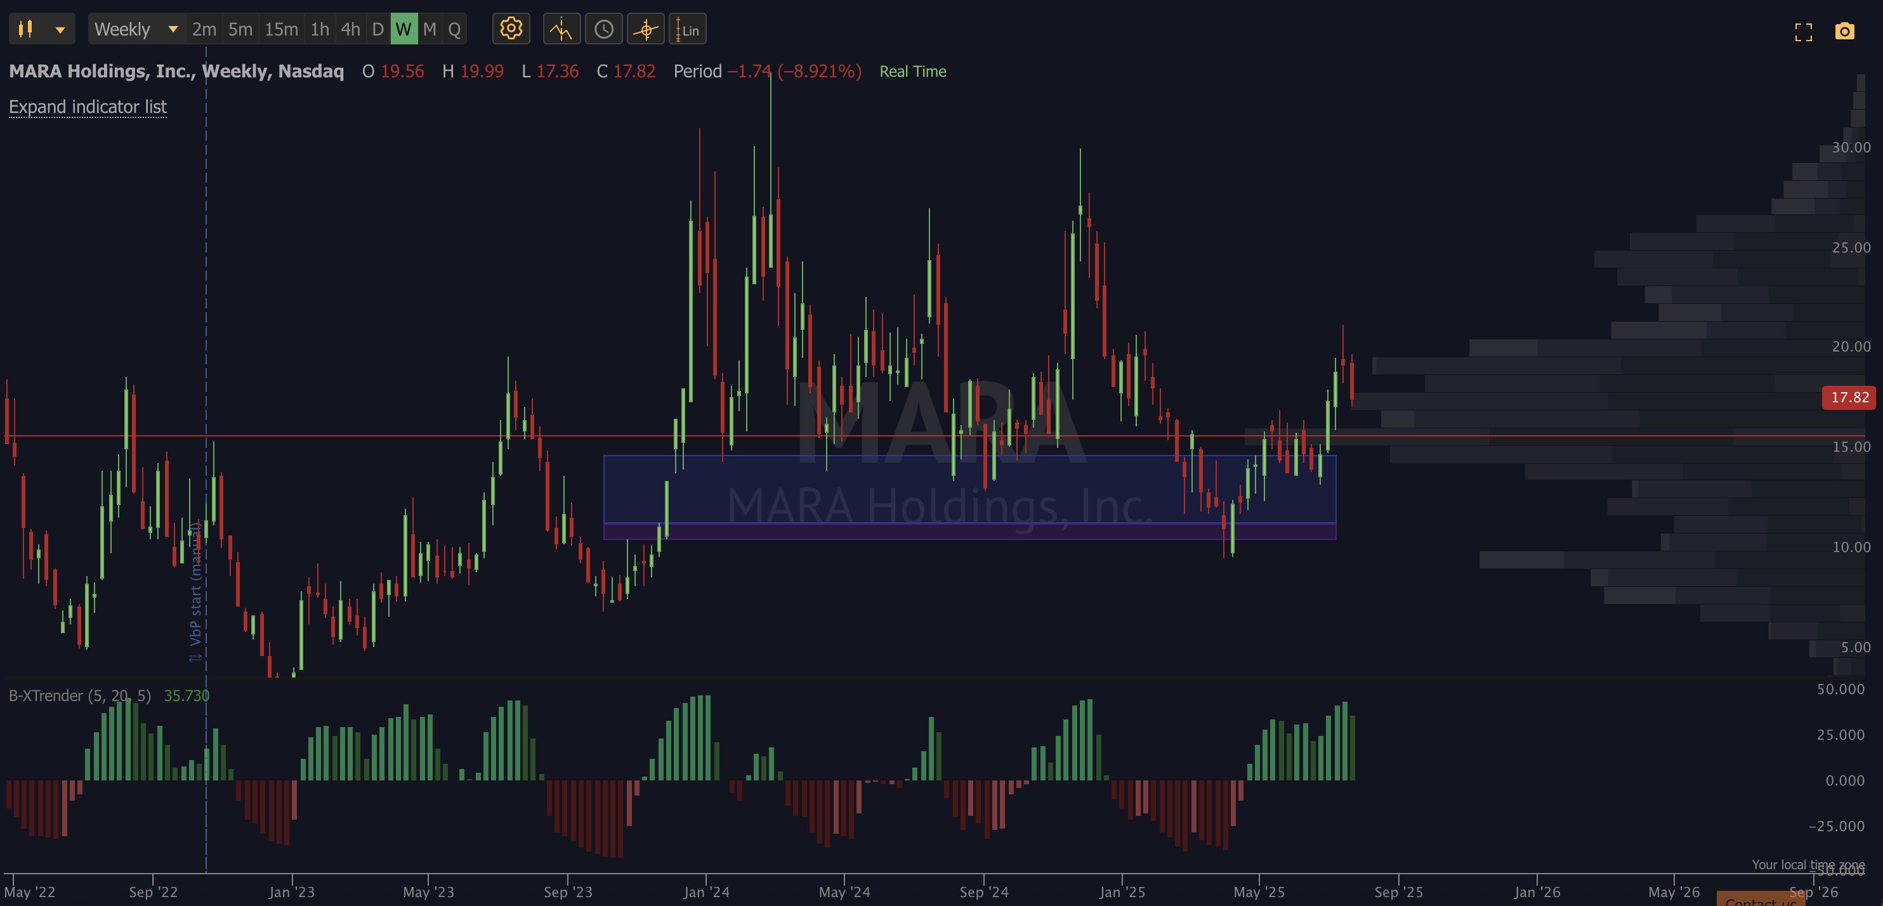Viewport: 1883px width, 906px height.
Task: Click the 17.82 current price label
Action: point(1849,397)
